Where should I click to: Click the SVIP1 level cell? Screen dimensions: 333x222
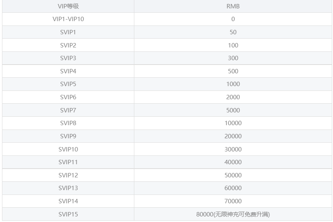click(68, 32)
